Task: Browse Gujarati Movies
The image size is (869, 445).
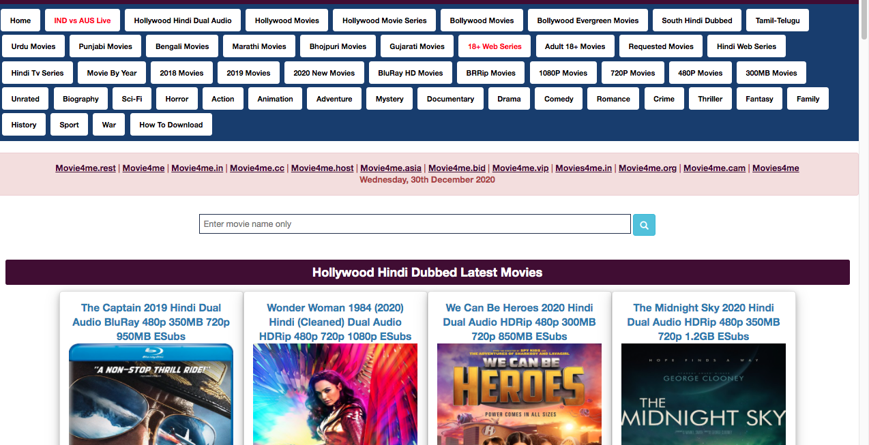Action: (417, 46)
